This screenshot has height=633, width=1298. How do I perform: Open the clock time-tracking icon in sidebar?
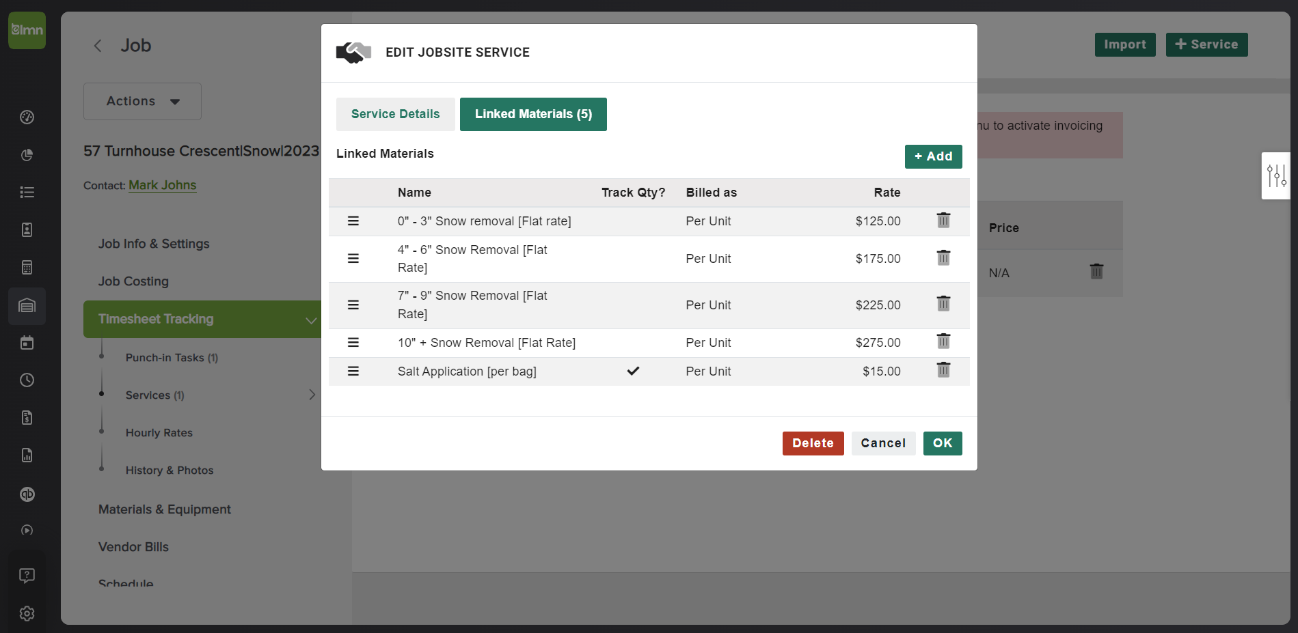point(27,380)
